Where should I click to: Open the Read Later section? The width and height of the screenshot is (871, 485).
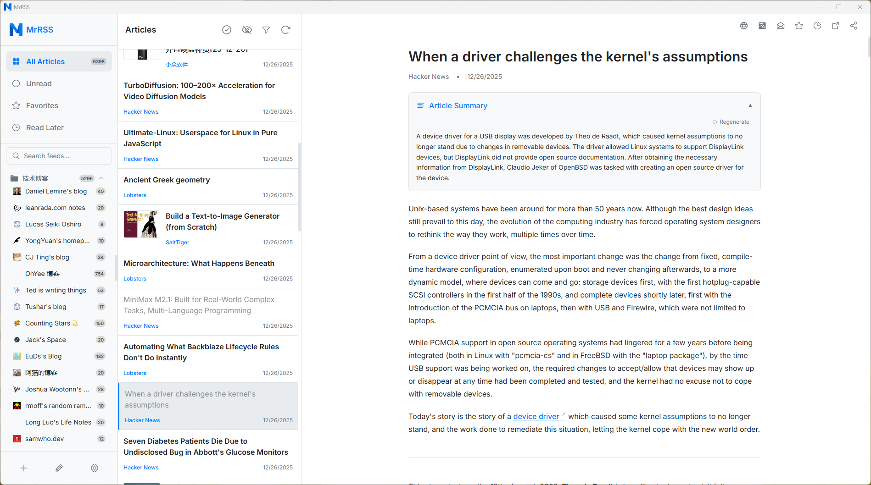59,127
